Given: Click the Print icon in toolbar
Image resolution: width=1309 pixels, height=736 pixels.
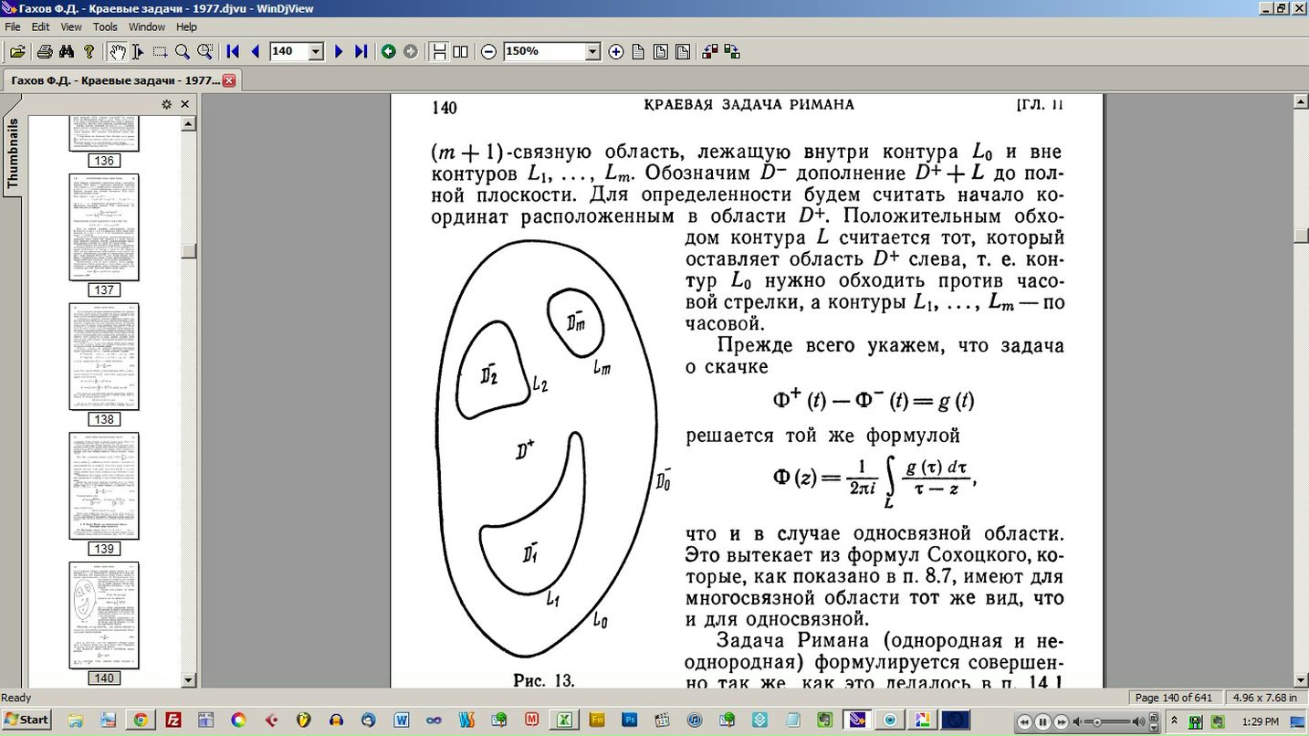Looking at the screenshot, I should click(x=44, y=52).
